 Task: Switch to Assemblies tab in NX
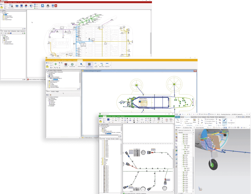click(x=194, y=117)
